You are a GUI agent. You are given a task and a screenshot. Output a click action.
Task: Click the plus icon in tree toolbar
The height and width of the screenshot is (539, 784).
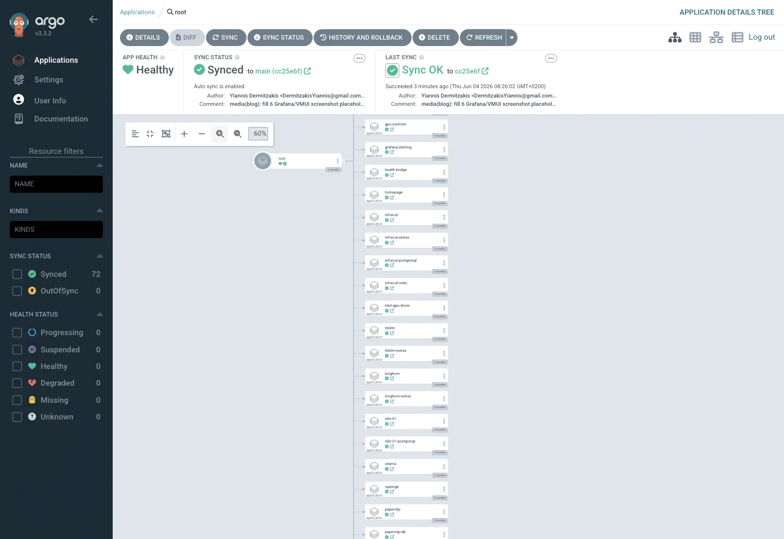184,134
